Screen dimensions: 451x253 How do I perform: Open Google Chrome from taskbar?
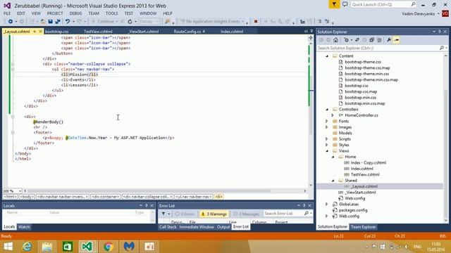pos(109,247)
